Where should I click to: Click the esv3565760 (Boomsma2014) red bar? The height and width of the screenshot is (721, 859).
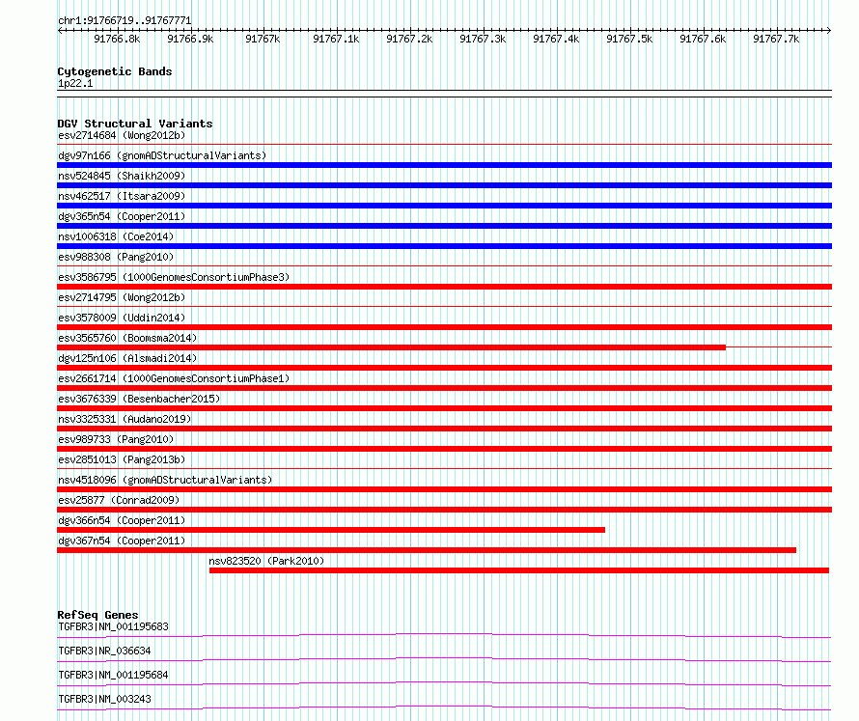391,347
